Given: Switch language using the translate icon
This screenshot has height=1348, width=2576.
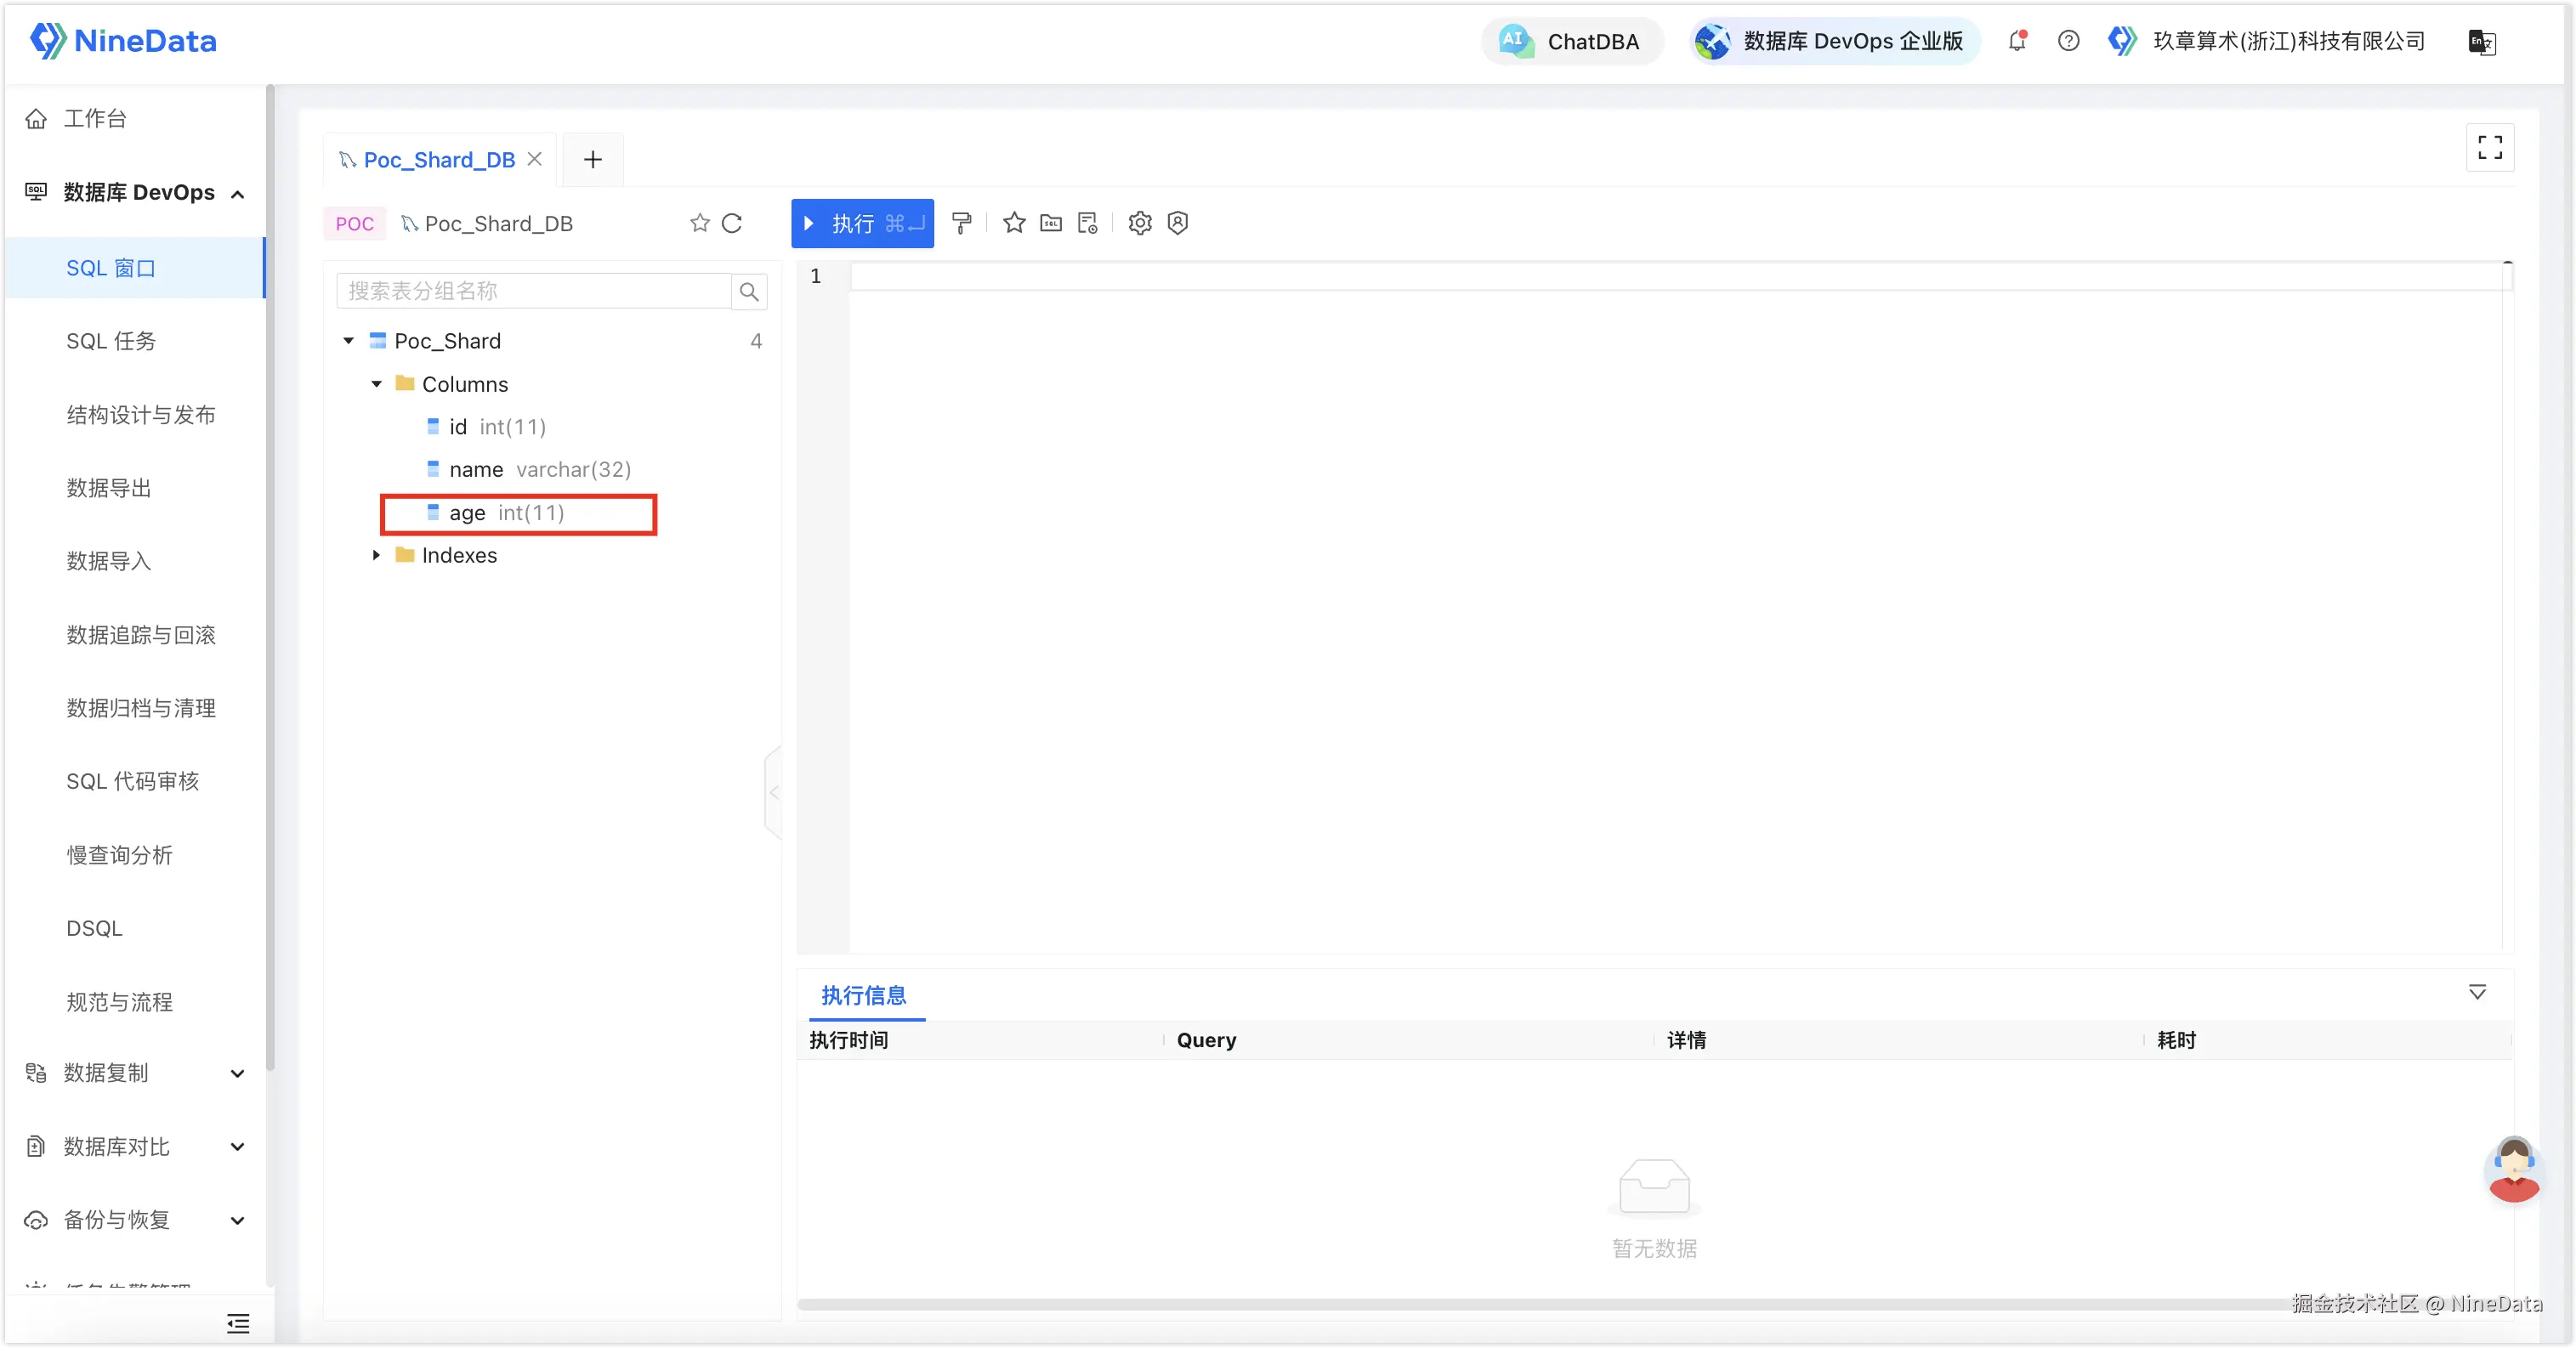Looking at the screenshot, I should [x=2482, y=42].
